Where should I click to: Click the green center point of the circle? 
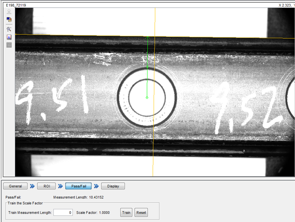[x=147, y=97]
